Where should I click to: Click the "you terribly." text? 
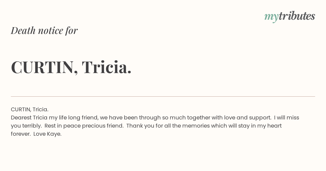tap(26, 126)
